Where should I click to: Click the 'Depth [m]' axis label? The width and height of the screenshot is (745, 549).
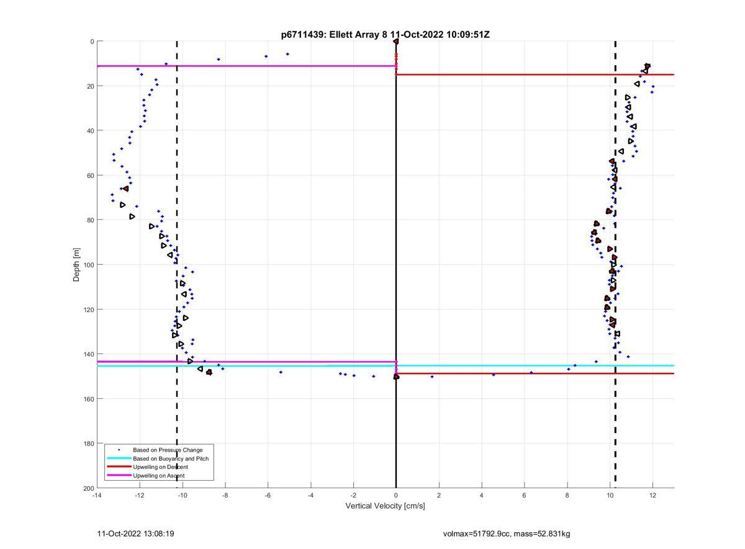(77, 265)
